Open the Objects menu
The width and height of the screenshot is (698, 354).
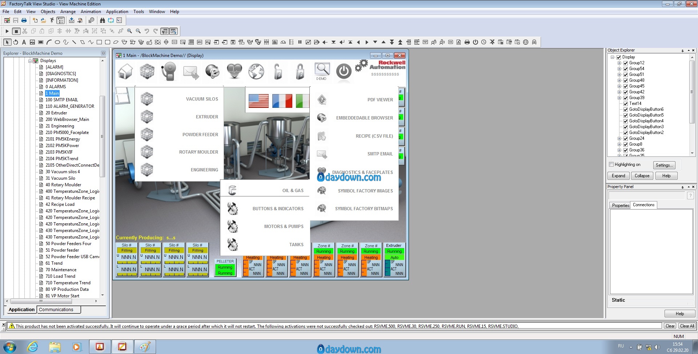coord(48,12)
